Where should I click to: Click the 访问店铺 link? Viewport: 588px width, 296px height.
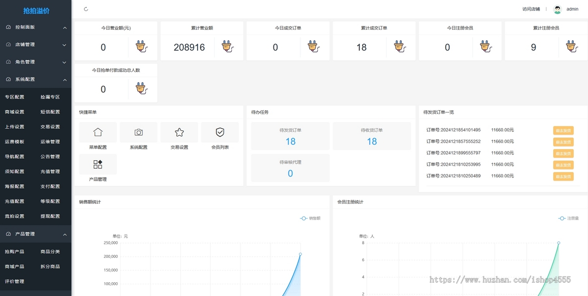click(x=531, y=9)
